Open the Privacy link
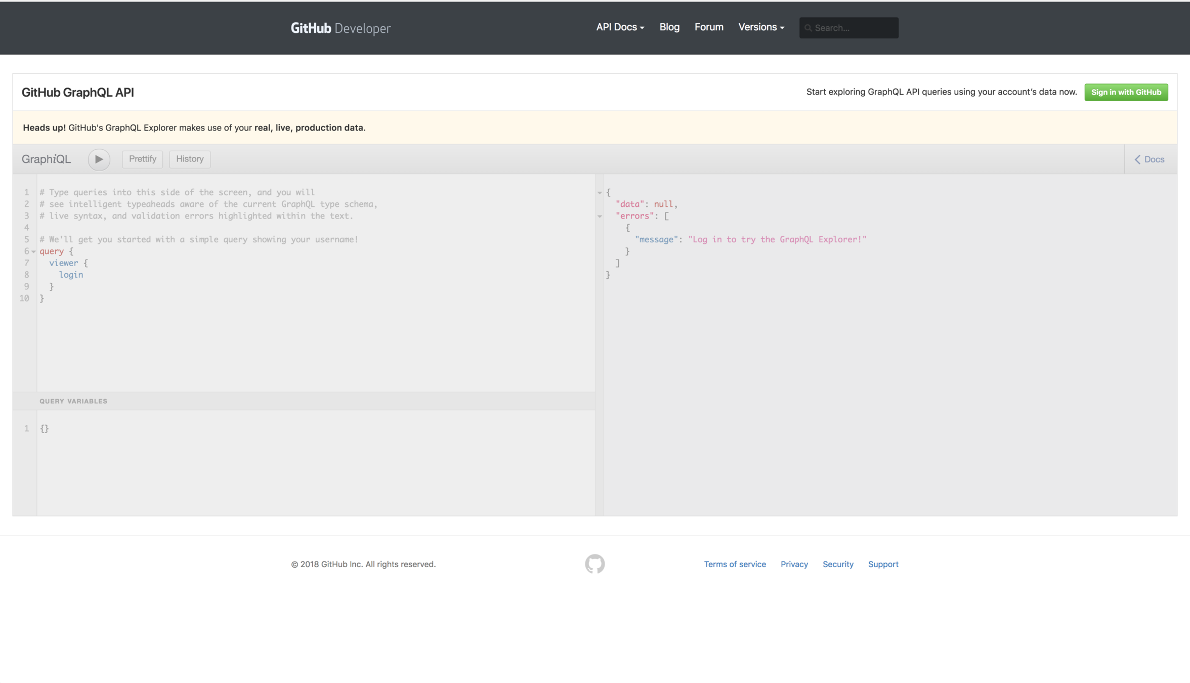 click(794, 564)
